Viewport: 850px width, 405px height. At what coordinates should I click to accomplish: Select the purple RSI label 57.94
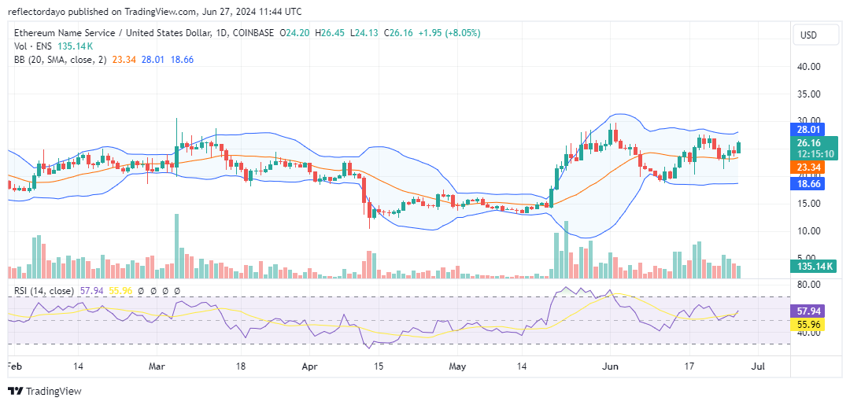pyautogui.click(x=807, y=311)
